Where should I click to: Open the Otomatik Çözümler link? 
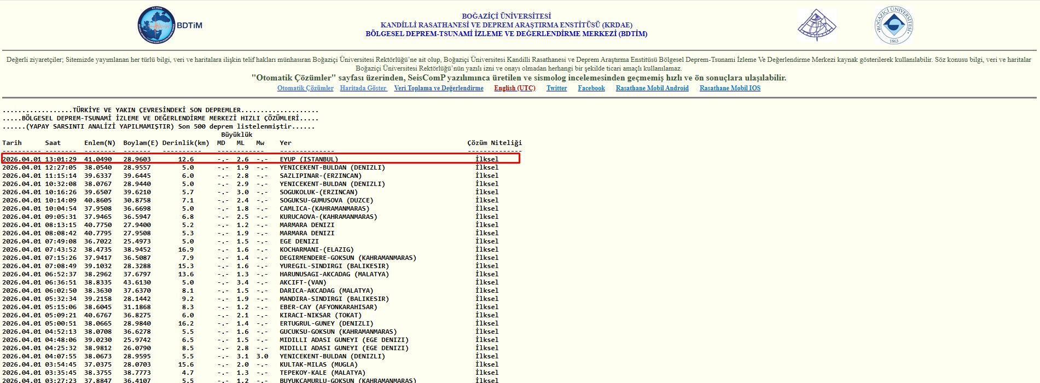[305, 88]
